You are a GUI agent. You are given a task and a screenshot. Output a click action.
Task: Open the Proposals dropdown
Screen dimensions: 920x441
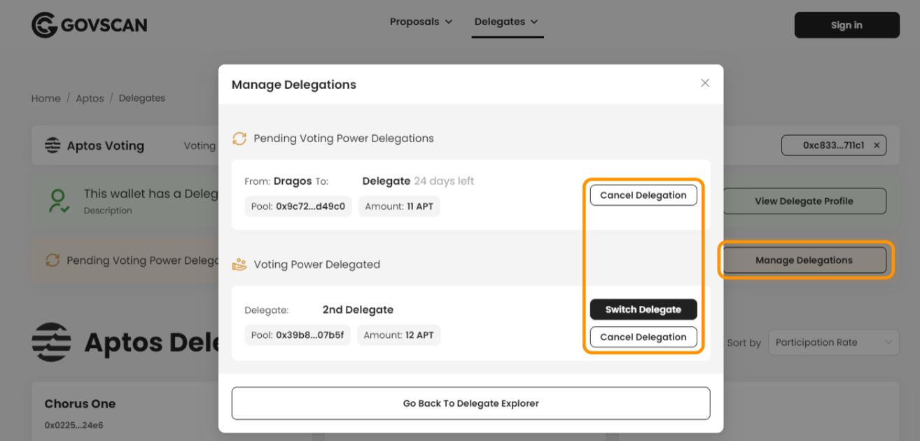coord(420,21)
